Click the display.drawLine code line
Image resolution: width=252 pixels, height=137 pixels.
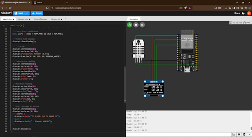(37, 56)
